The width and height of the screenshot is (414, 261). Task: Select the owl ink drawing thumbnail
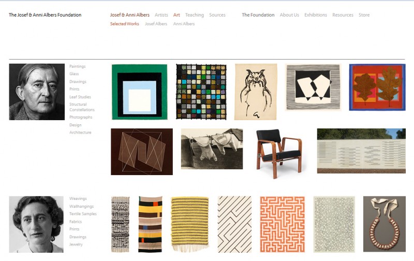pyautogui.click(x=256, y=92)
